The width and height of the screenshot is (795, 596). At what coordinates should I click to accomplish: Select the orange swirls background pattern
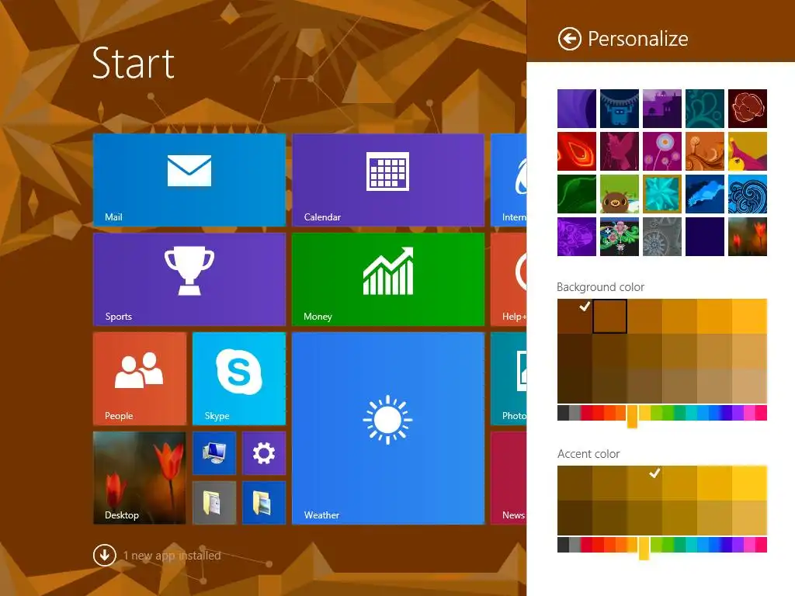(705, 151)
